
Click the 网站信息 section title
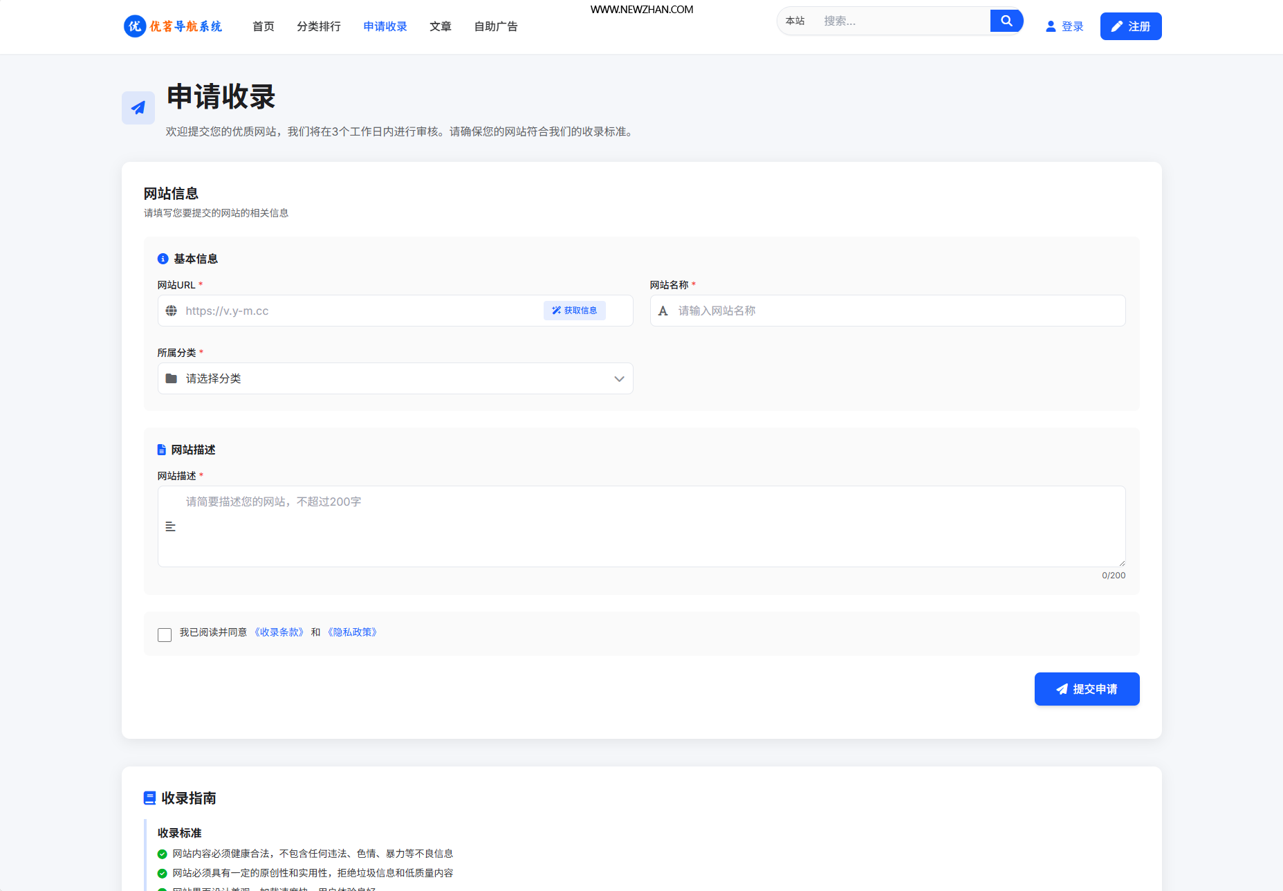pos(172,194)
